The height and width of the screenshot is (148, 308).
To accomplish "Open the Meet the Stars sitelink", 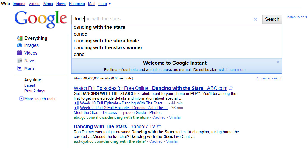I will coord(87,113).
